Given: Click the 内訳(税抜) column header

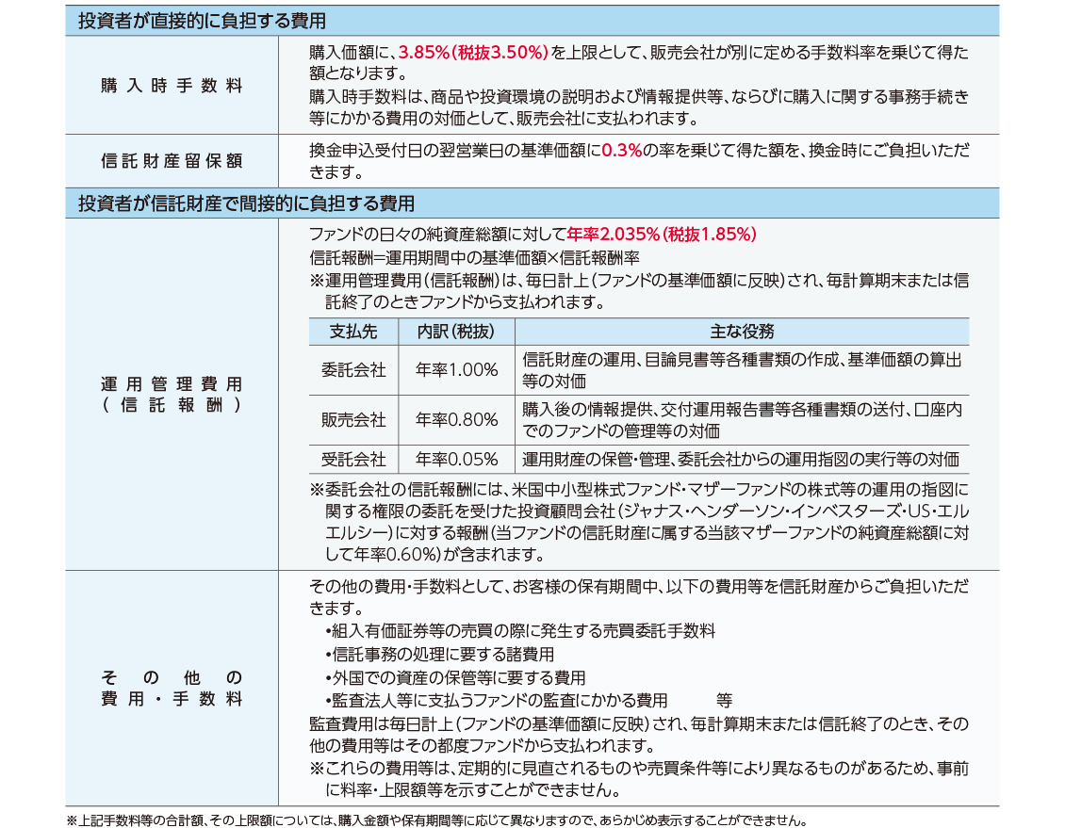Looking at the screenshot, I should click(x=456, y=332).
